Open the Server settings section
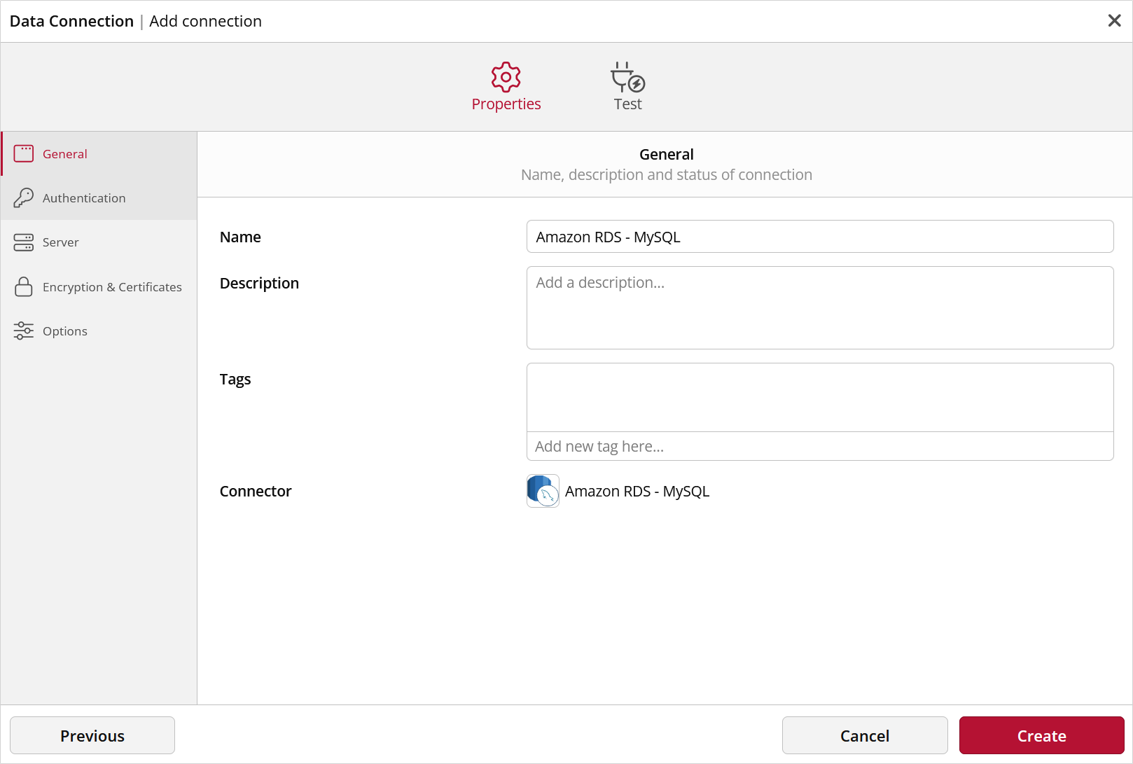 pyautogui.click(x=60, y=242)
